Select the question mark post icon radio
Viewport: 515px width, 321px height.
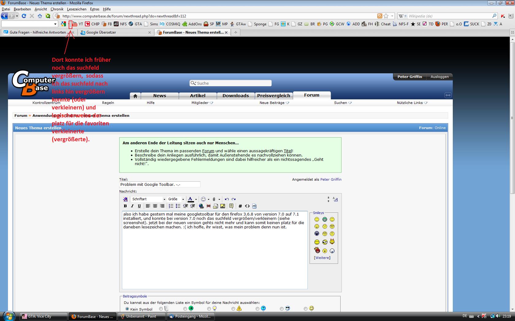(257, 309)
